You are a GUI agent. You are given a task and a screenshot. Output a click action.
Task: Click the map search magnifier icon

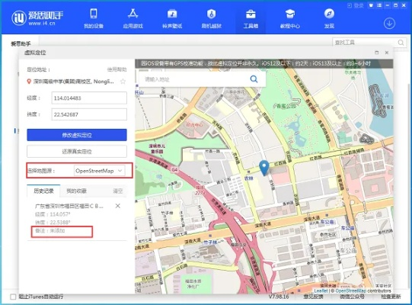pyautogui.click(x=254, y=79)
